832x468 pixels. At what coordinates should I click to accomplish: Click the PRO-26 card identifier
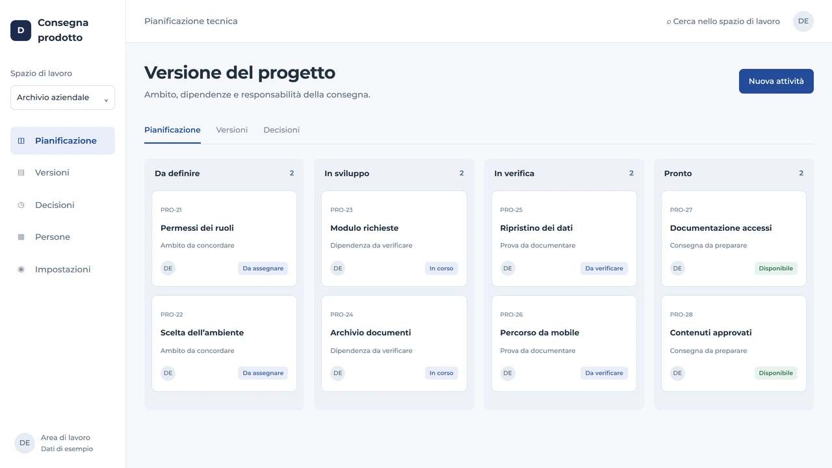click(x=512, y=315)
